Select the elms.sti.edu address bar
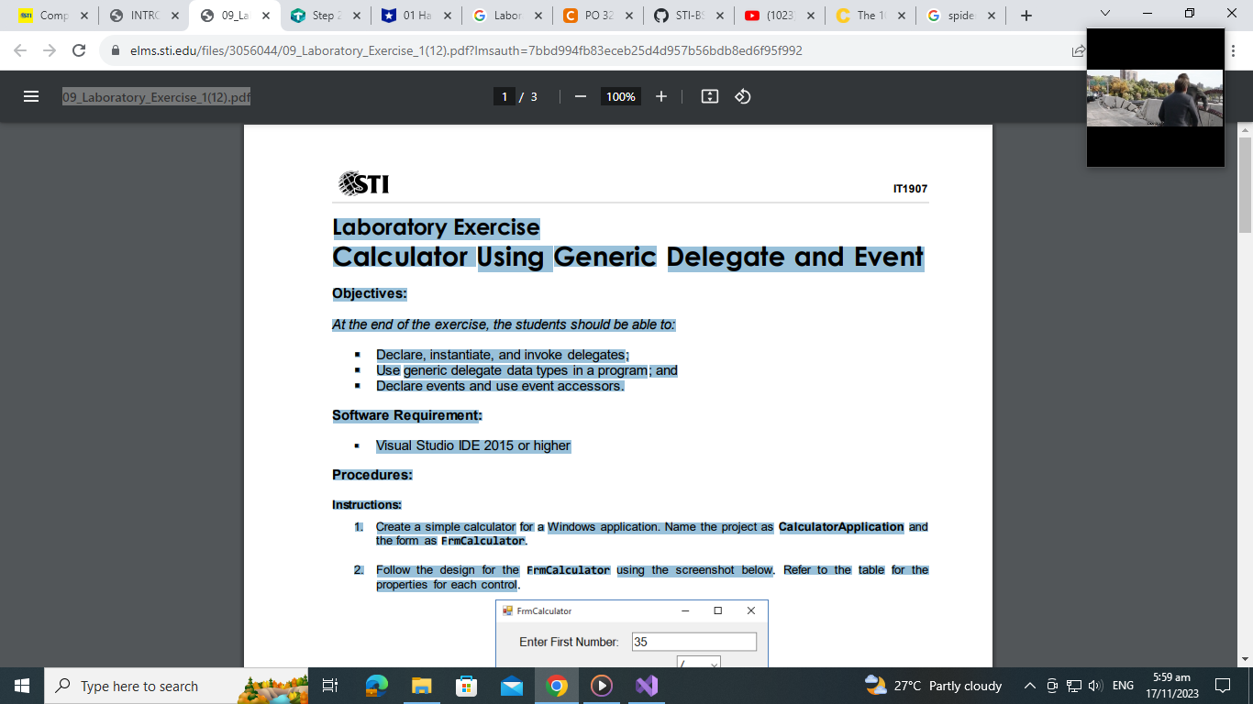The height and width of the screenshot is (704, 1253). pyautogui.click(x=466, y=50)
